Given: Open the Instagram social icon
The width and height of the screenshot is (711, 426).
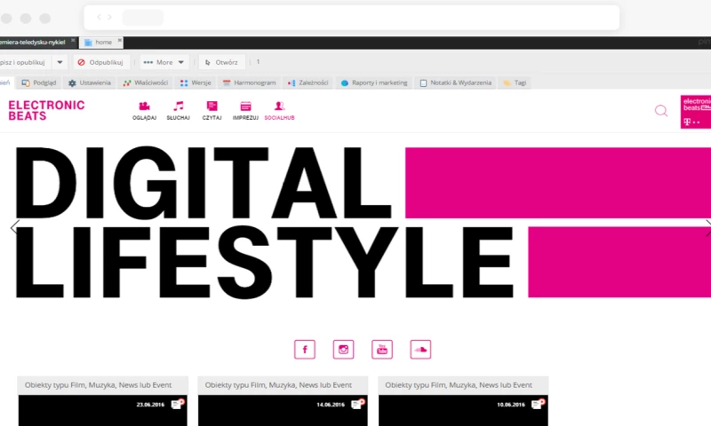Looking at the screenshot, I should pos(343,350).
